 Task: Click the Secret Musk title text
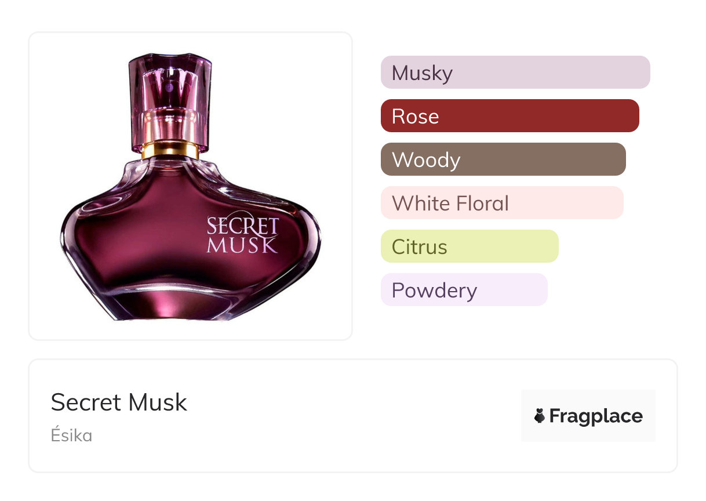[x=119, y=402]
